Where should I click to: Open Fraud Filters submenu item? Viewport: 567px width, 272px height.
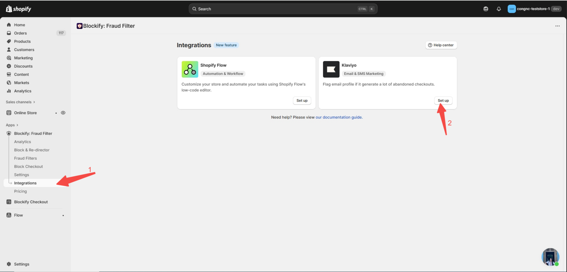click(x=26, y=158)
